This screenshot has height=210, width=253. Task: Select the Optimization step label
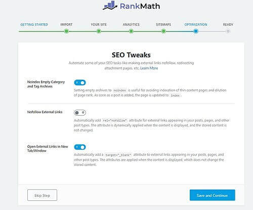[196, 24]
